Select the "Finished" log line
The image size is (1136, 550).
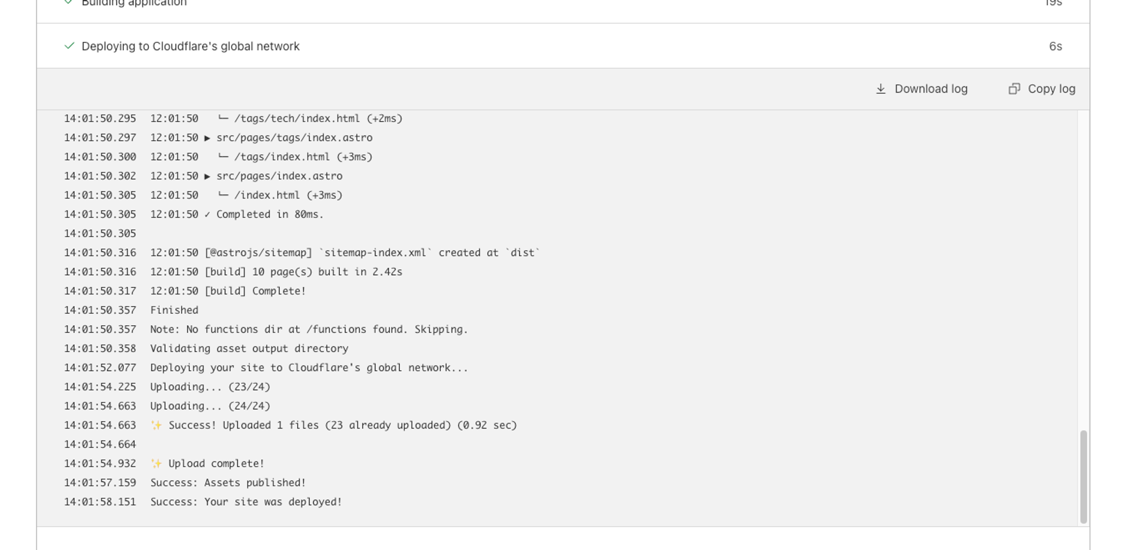[x=174, y=310]
